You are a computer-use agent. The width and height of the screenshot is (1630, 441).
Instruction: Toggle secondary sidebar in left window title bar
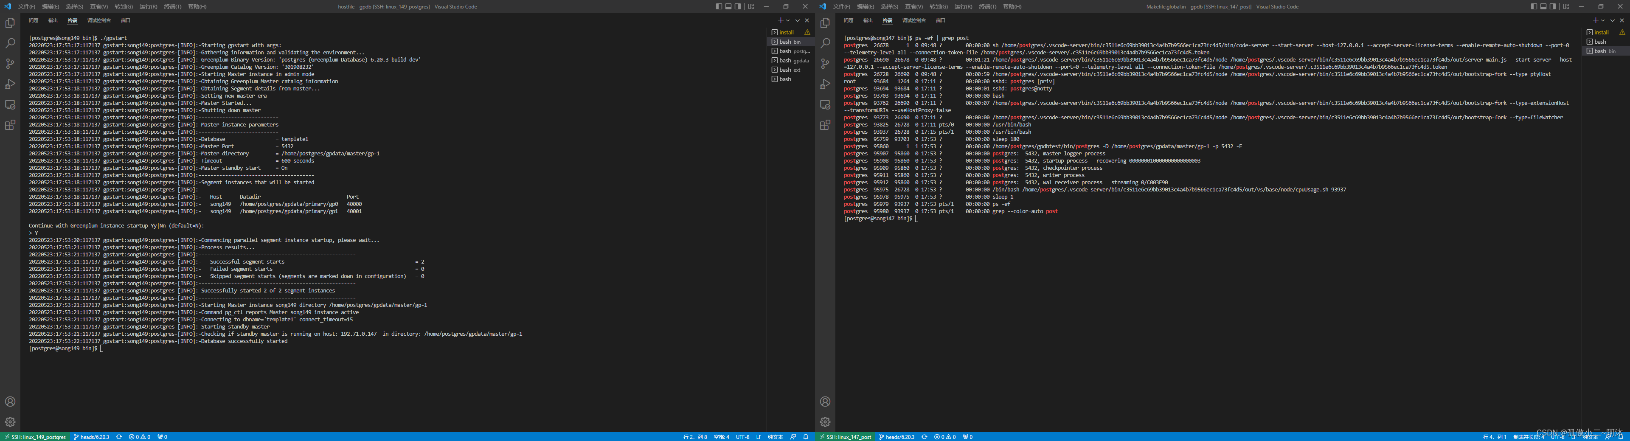738,6
